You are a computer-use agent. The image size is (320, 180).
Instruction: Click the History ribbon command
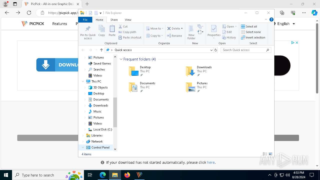tap(229, 37)
